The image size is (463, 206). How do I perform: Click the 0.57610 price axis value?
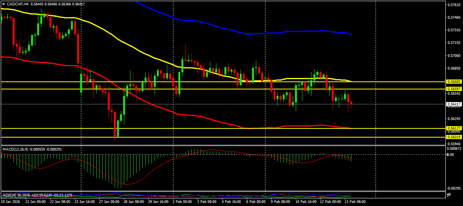click(x=454, y=5)
